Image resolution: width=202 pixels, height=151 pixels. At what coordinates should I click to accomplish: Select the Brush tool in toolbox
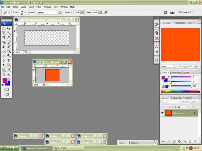click(x=8, y=42)
